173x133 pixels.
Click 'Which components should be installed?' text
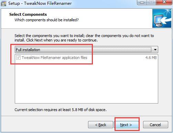coord(46,20)
